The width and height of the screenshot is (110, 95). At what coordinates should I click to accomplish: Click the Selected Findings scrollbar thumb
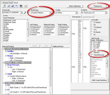[50, 68]
